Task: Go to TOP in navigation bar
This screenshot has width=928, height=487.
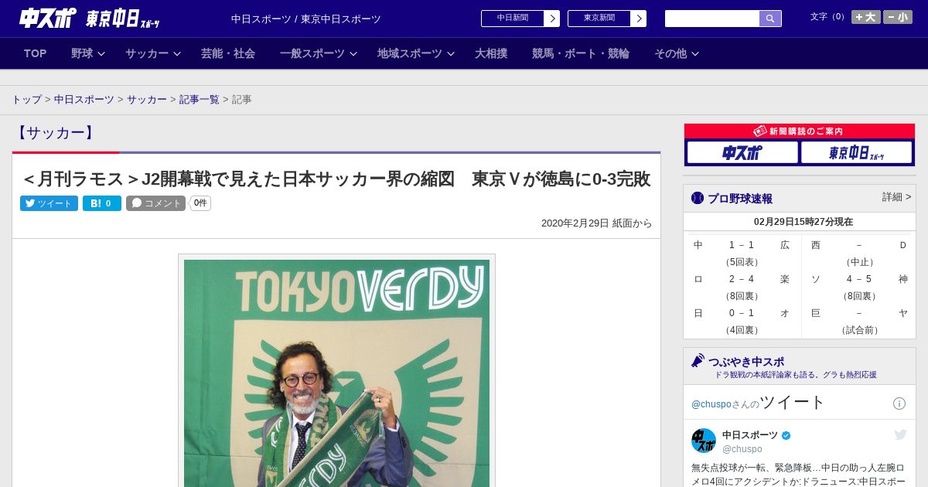Action: click(x=36, y=53)
